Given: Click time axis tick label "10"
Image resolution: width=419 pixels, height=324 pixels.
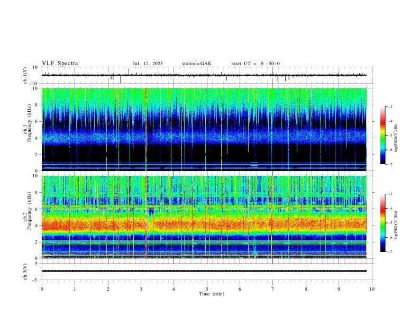Looking at the screenshot, I should 372,289.
